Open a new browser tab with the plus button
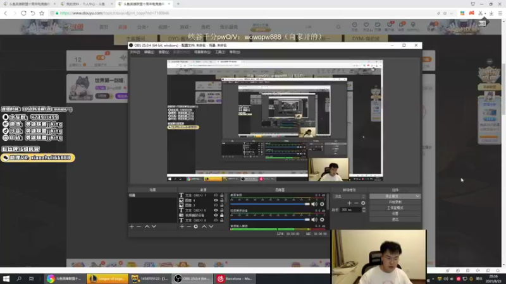The image size is (506, 284). [x=178, y=4]
